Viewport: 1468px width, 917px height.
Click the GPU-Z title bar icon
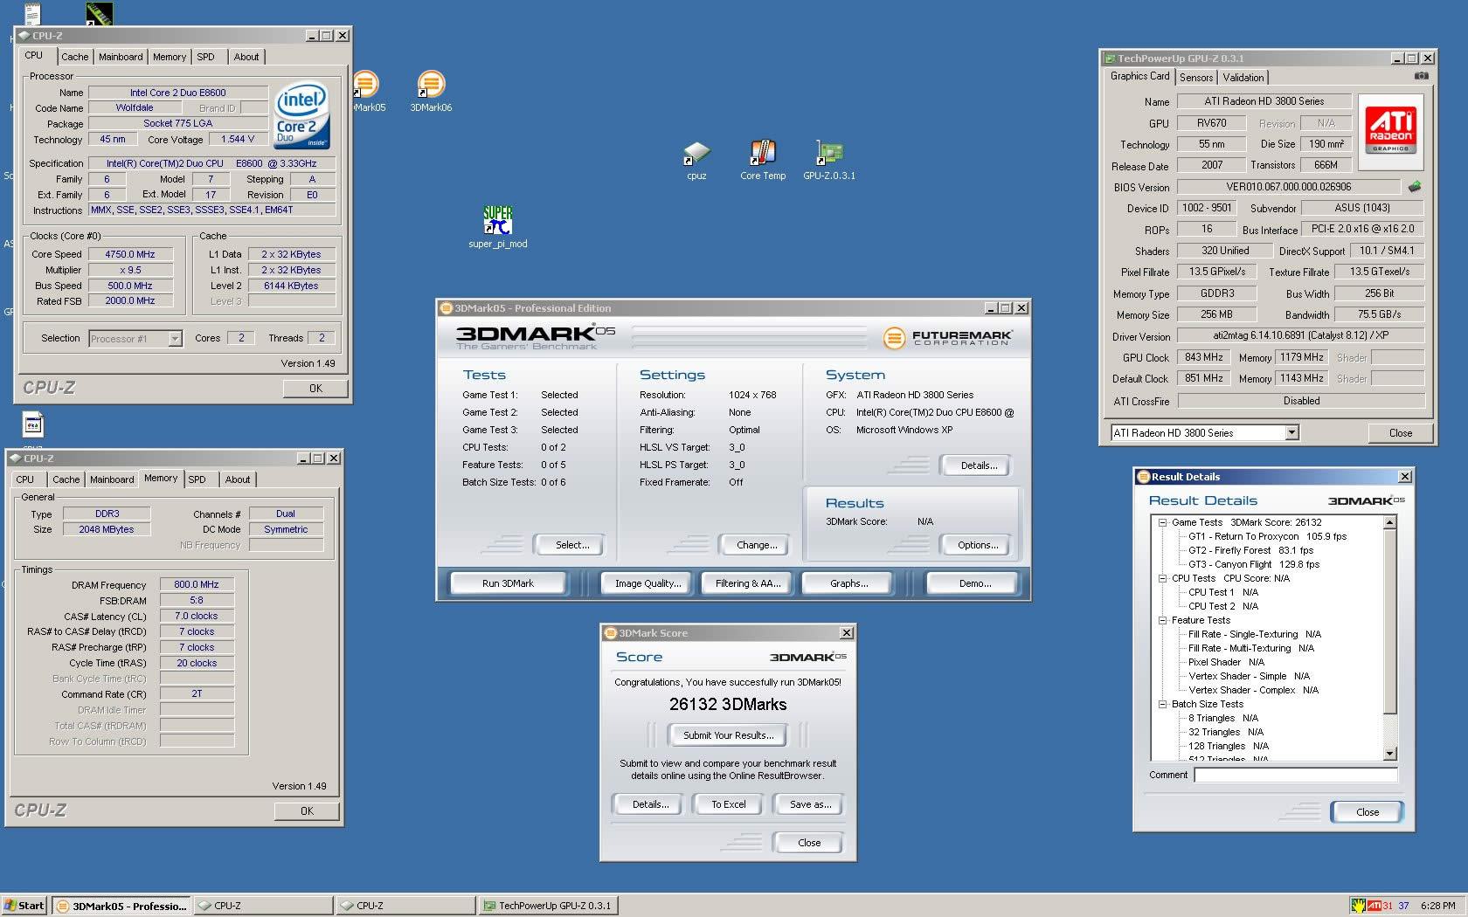click(1110, 59)
